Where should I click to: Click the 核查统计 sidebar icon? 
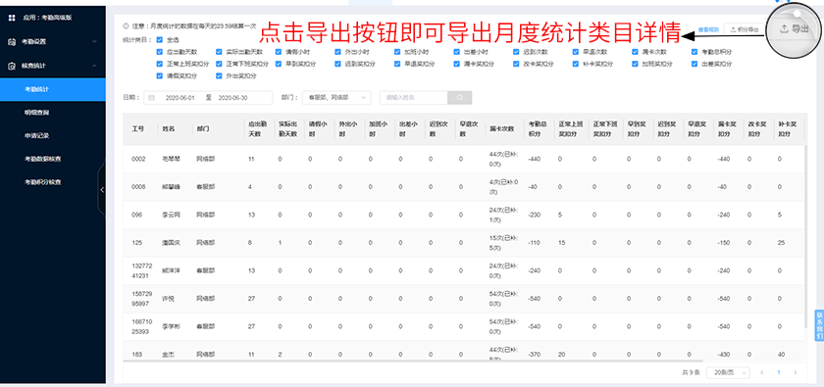[x=12, y=67]
